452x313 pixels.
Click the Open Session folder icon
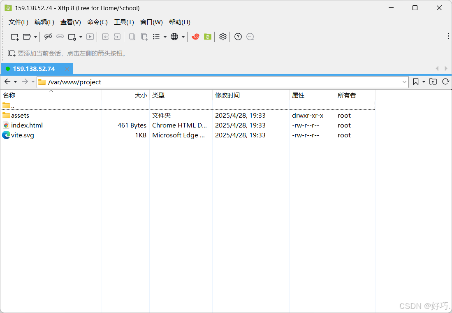[27, 37]
